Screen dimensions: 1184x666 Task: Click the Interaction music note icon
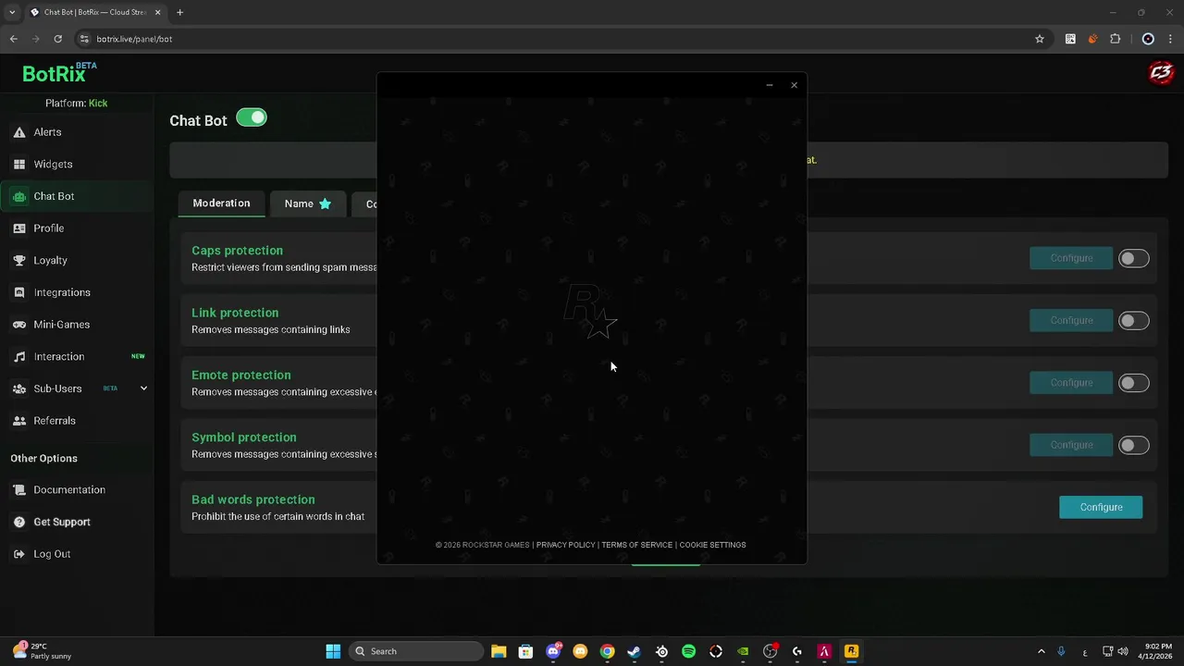tap(18, 356)
